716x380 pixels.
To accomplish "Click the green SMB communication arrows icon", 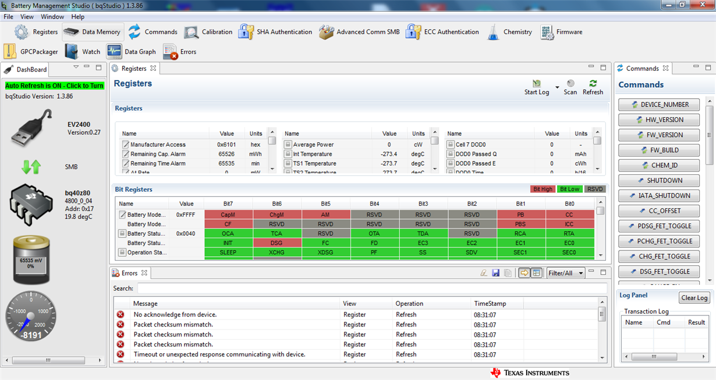I will [x=31, y=167].
